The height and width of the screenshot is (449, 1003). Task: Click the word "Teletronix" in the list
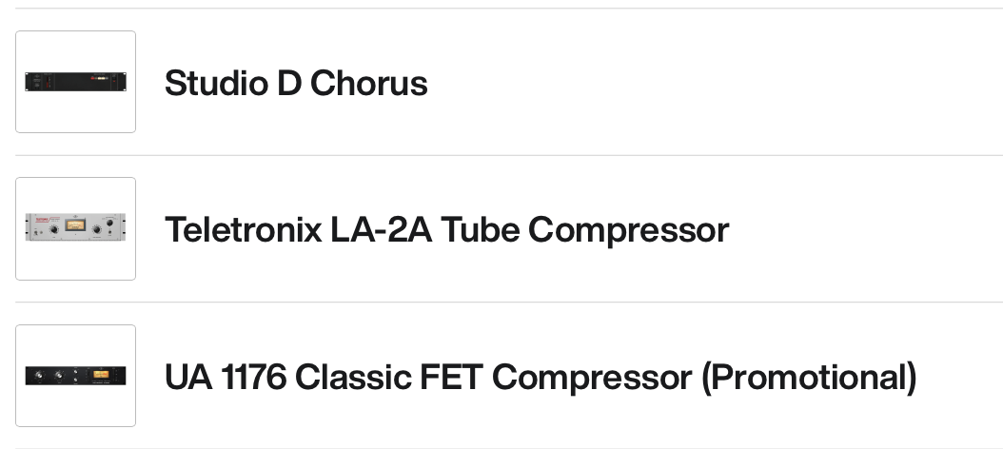tap(243, 229)
